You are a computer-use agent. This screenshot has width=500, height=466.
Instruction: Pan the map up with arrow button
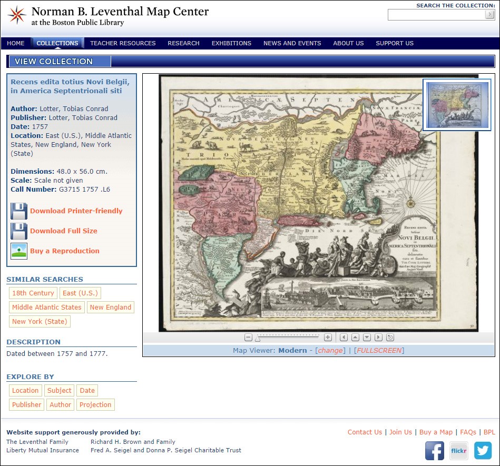click(355, 338)
